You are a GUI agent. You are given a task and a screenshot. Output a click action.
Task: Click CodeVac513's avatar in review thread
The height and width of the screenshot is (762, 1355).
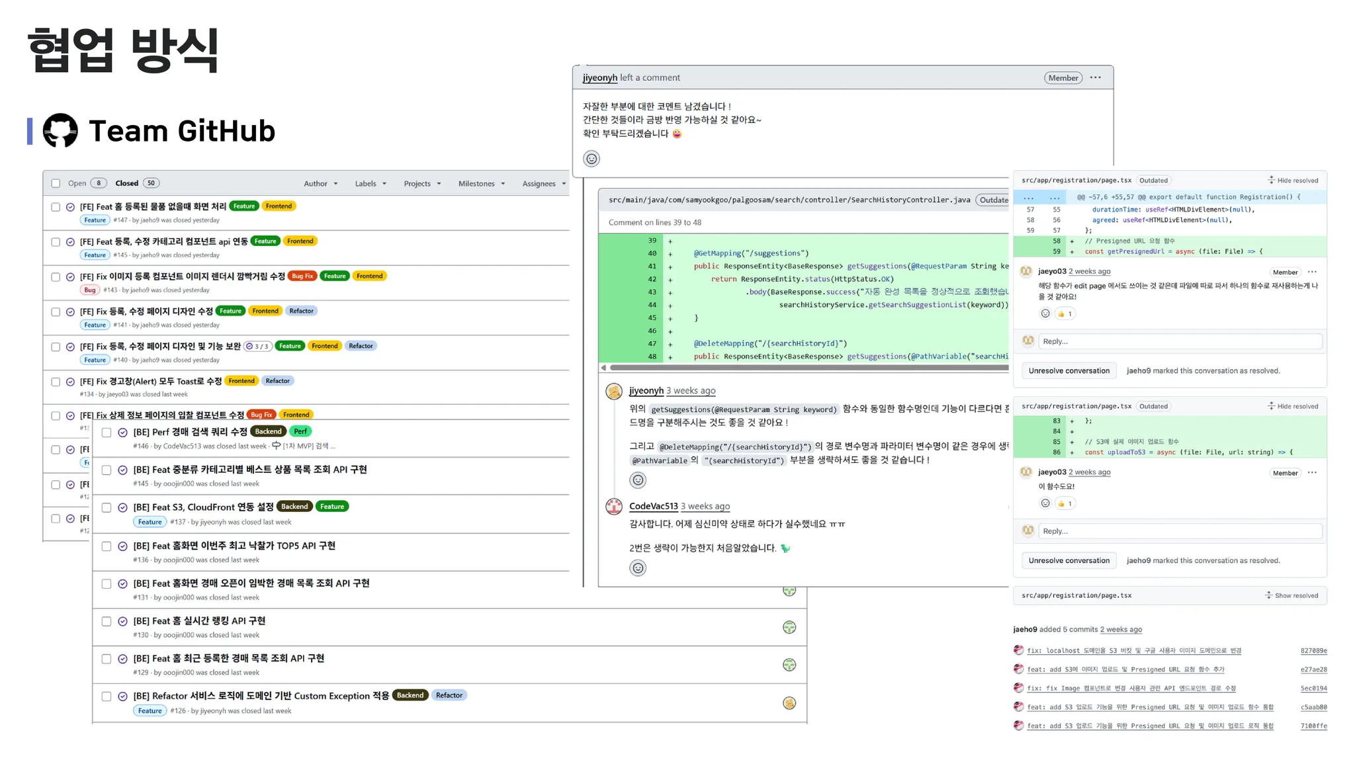614,507
